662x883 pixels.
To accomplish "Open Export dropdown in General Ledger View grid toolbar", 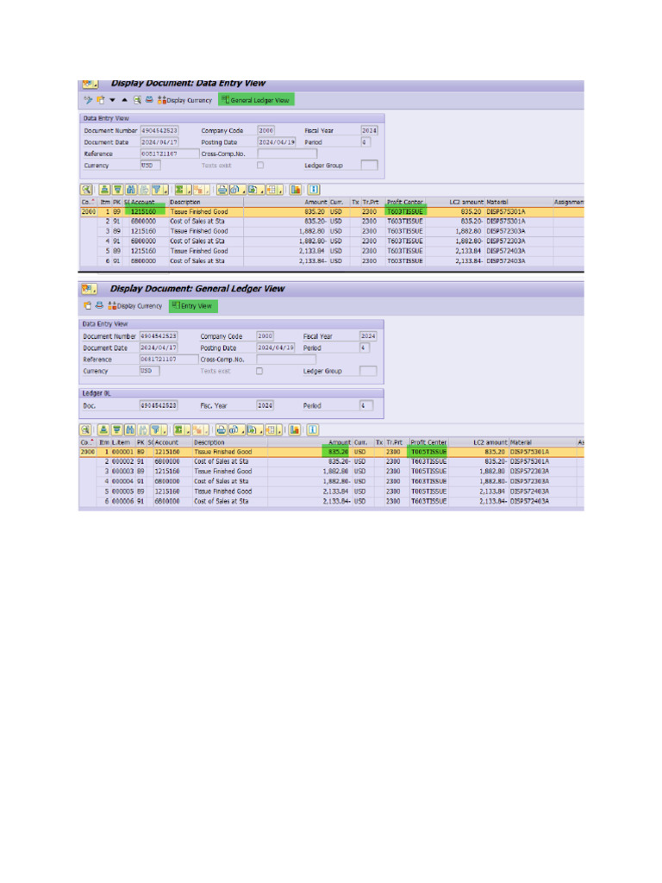I will [x=254, y=430].
